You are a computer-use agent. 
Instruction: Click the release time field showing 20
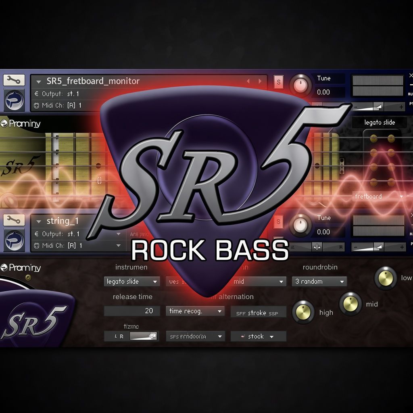point(132,311)
